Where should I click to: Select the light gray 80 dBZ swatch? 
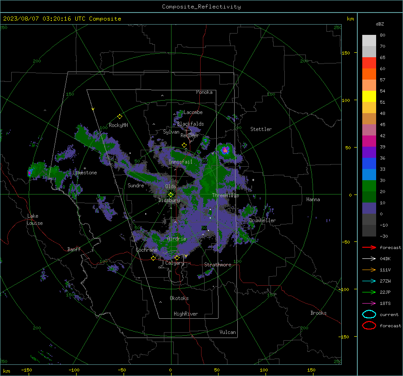click(x=369, y=41)
